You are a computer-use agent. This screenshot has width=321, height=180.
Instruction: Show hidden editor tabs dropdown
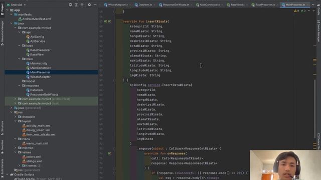(x=313, y=4)
